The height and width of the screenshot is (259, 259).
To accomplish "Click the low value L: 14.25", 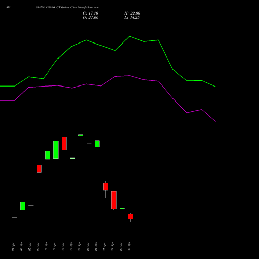I will (132, 18).
